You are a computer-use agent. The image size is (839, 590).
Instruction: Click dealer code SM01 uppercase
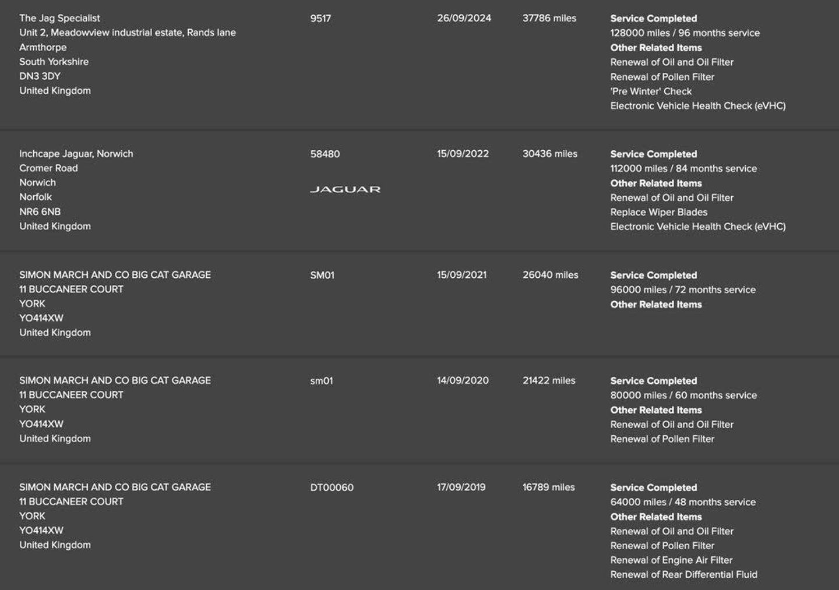pos(322,275)
